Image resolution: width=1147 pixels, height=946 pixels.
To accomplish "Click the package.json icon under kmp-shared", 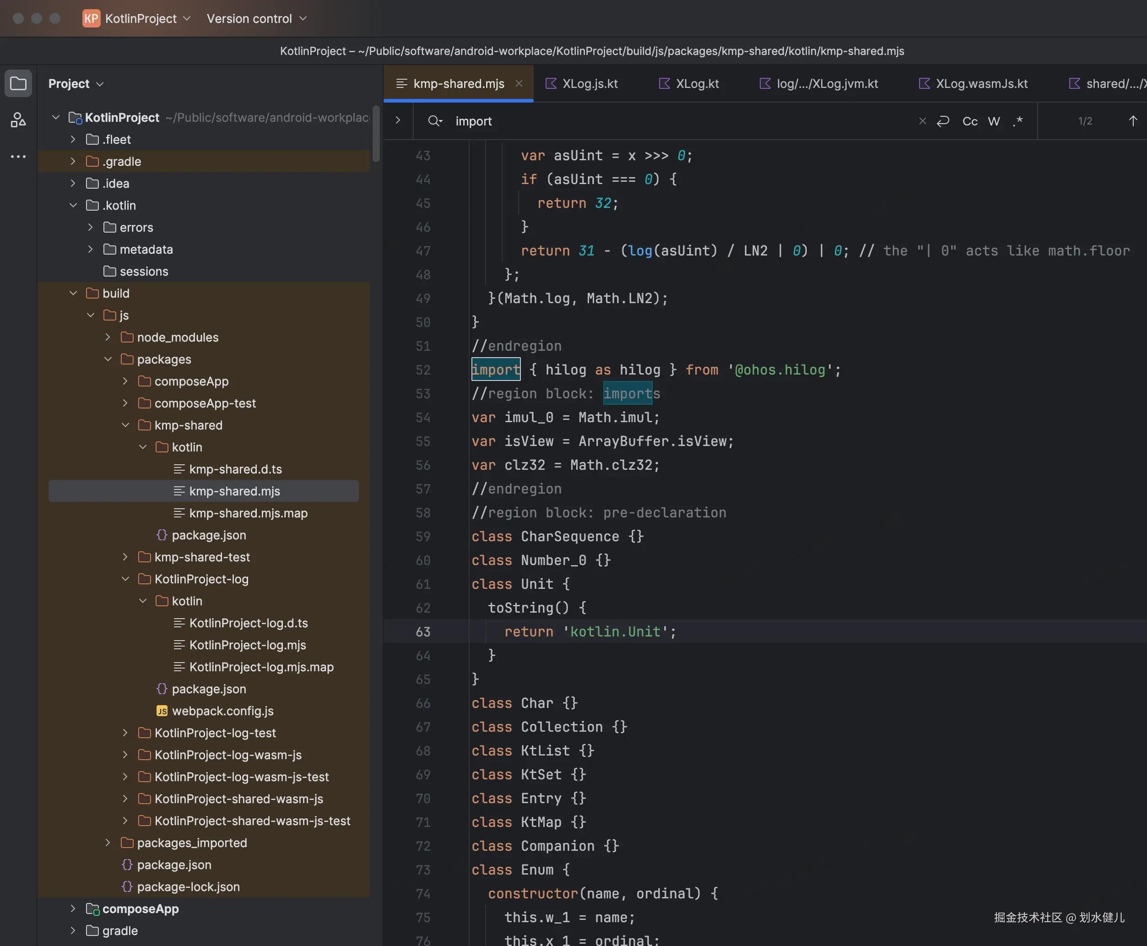I will (x=162, y=535).
